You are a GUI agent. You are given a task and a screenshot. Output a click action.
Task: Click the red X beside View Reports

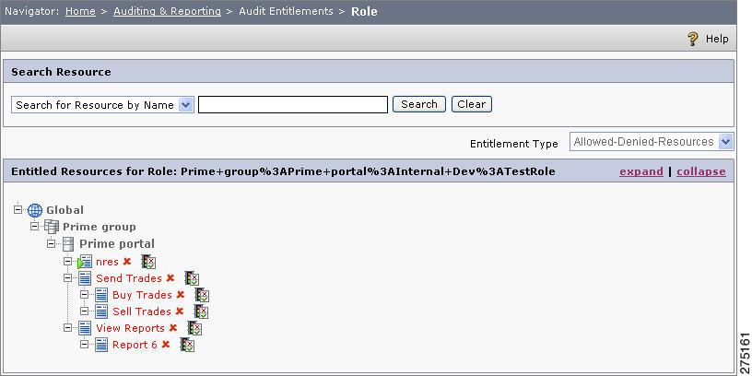(172, 327)
